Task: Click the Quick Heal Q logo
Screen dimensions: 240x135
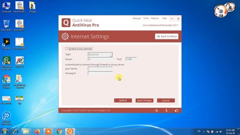Action: pyautogui.click(x=66, y=22)
